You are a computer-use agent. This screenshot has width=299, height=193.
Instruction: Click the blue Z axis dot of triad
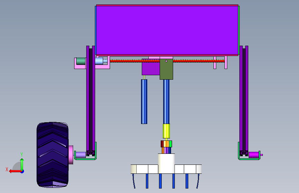pos(22,171)
